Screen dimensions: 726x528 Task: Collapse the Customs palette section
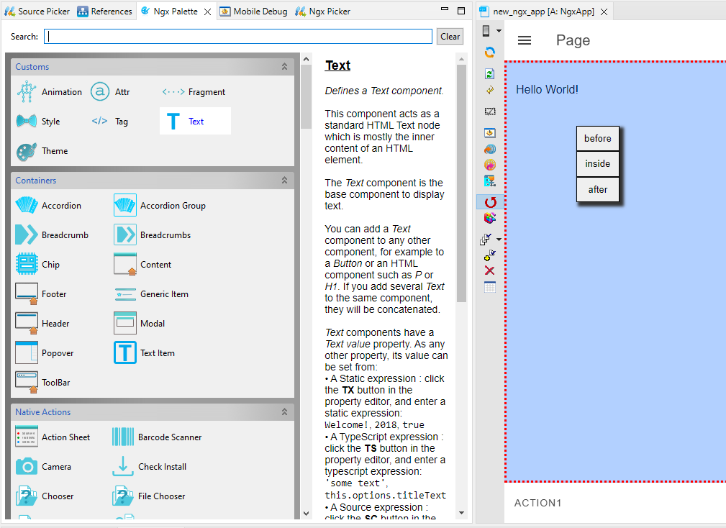[x=284, y=67]
